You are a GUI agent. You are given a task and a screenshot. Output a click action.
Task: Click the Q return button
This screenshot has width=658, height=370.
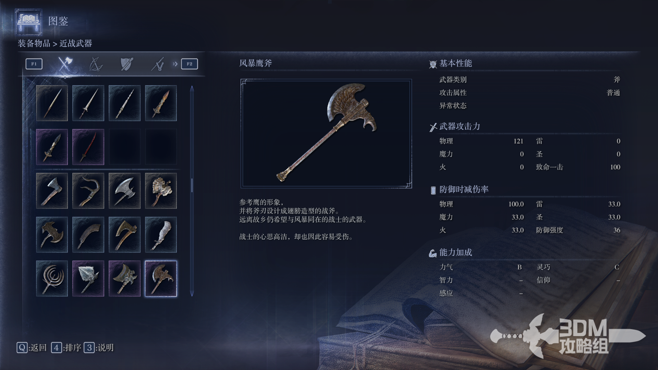32,348
